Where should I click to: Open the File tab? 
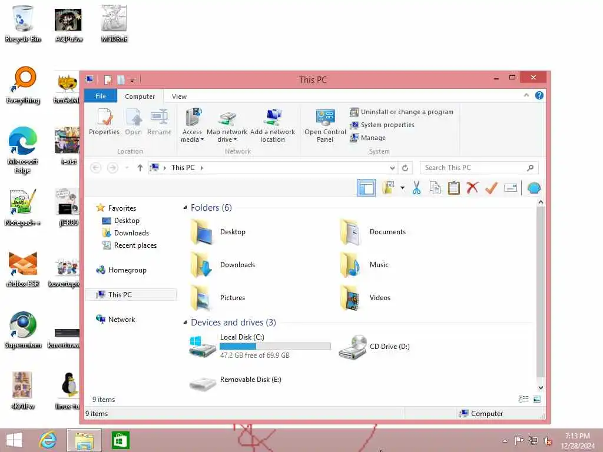point(100,96)
